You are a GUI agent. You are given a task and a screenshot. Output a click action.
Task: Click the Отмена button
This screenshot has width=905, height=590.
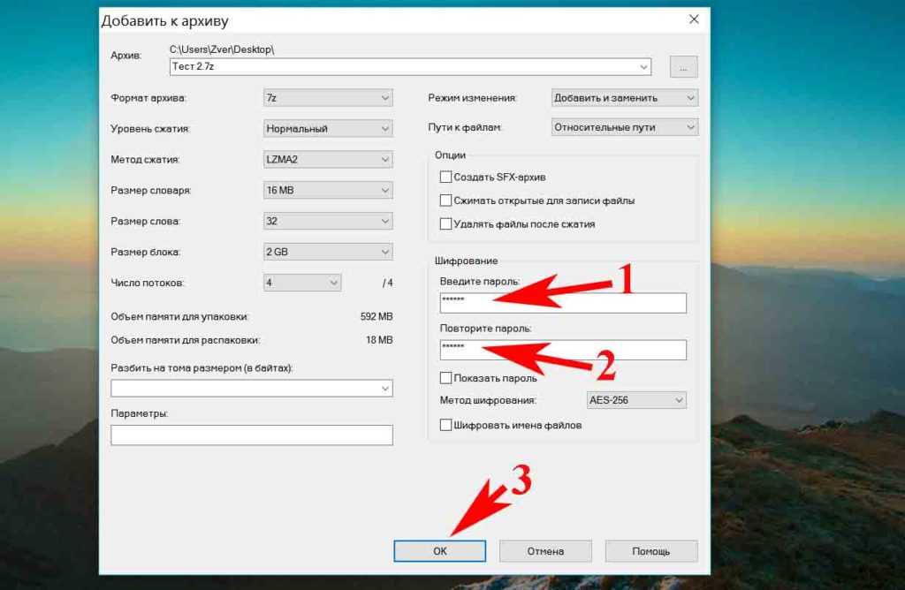tap(545, 551)
